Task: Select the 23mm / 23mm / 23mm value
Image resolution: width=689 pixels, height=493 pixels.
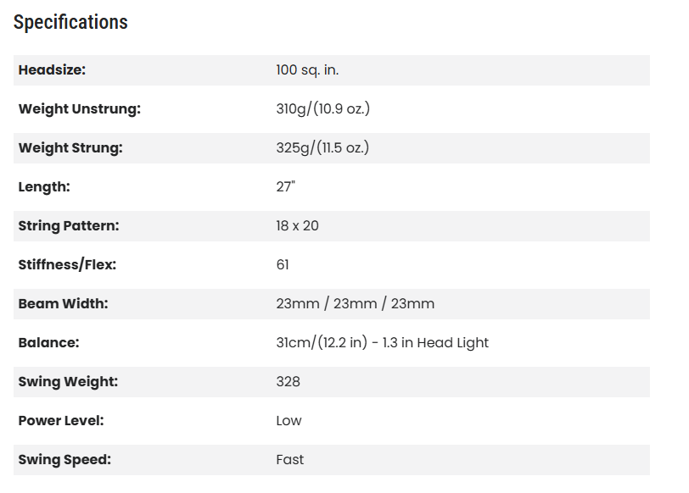Action: pyautogui.click(x=355, y=304)
